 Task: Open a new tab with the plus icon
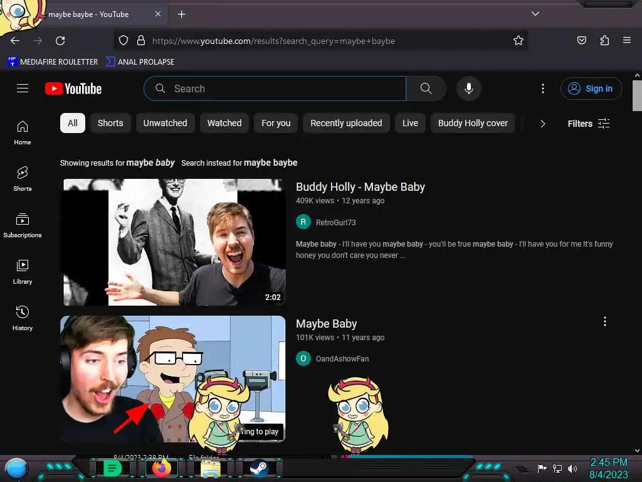(181, 14)
